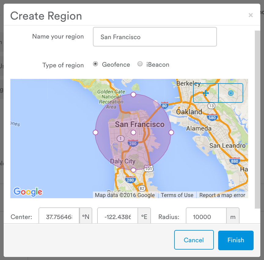Screen dimensions: 264x260
Task: Click the Berkeley label on the map
Action: [x=189, y=84]
